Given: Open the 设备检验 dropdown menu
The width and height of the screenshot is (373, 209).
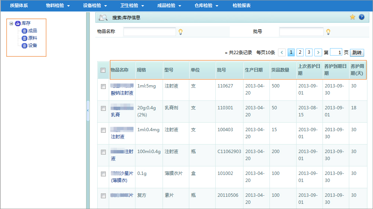Looking at the screenshot, I should [95, 6].
